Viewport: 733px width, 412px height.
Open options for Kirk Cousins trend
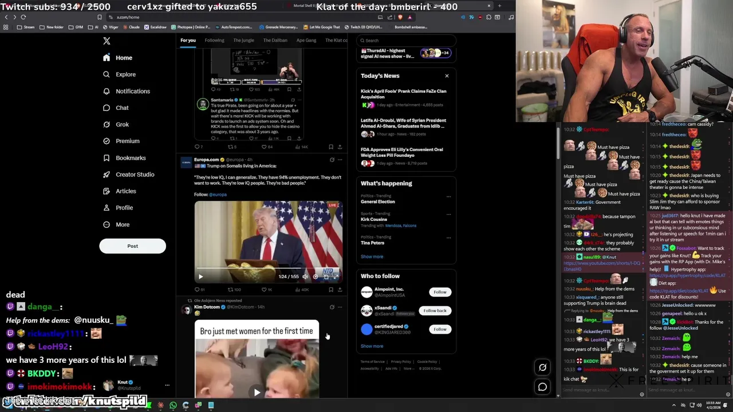[x=448, y=215]
